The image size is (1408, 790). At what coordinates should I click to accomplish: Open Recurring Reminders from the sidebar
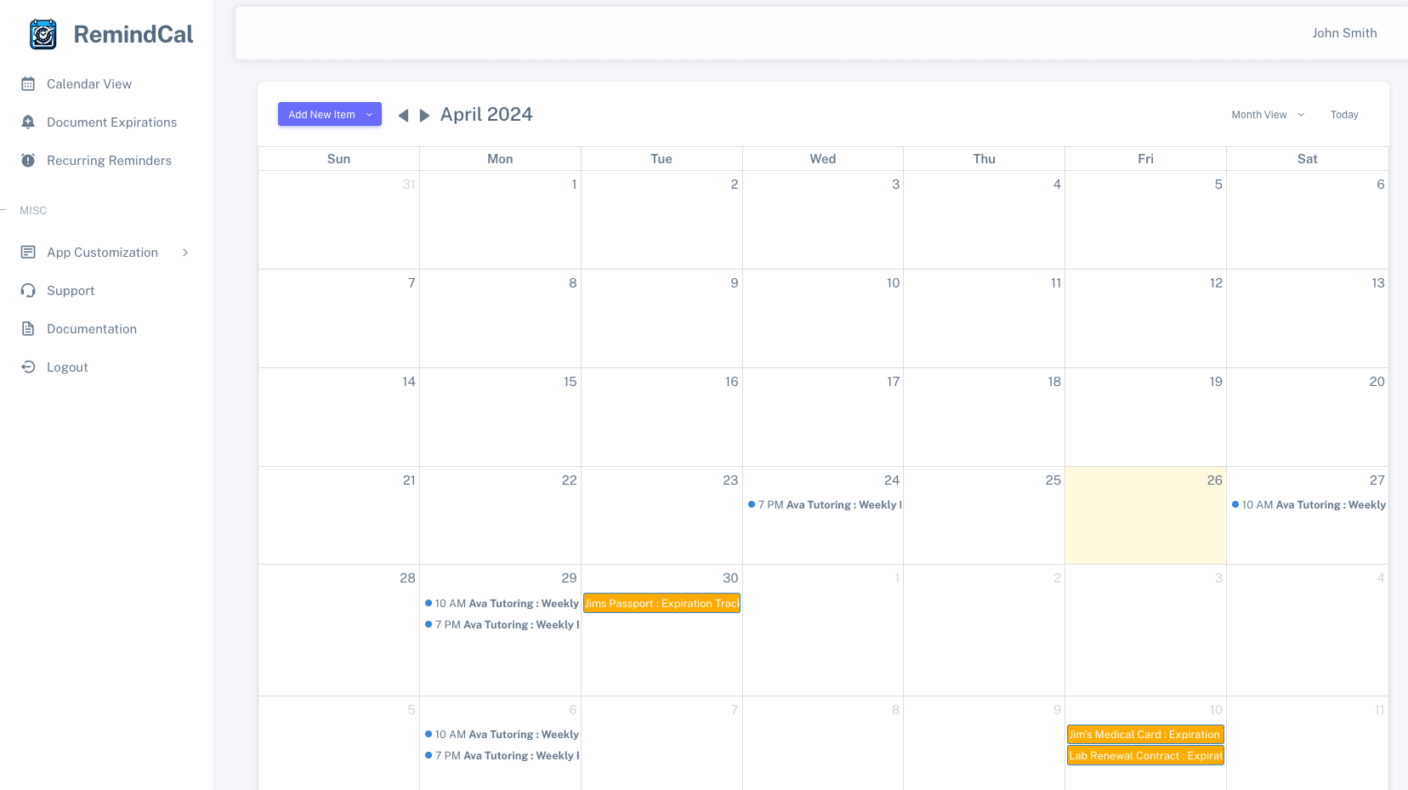(29, 160)
